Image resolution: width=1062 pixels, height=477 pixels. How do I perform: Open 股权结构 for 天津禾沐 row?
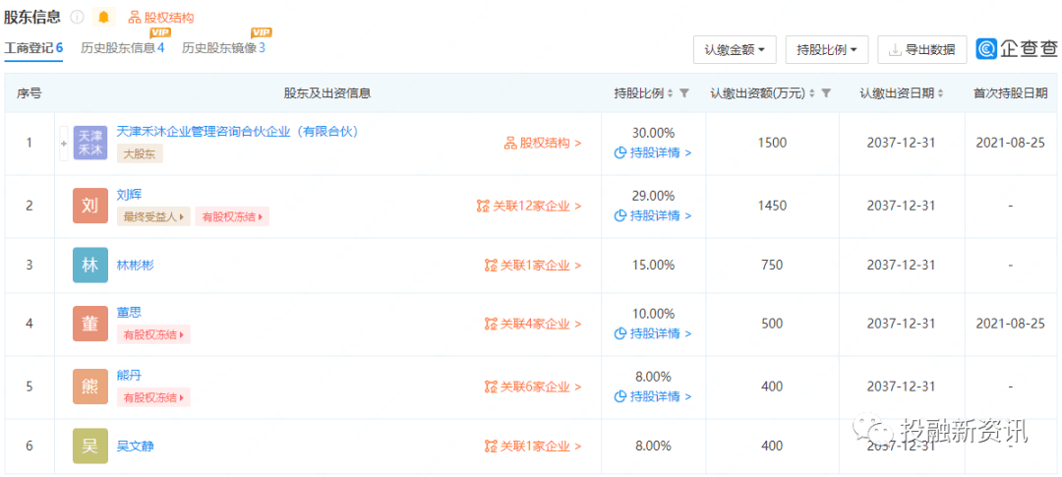tap(543, 144)
